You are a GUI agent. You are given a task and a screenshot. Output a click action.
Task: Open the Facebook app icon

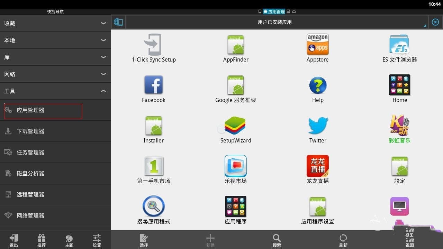click(x=154, y=85)
